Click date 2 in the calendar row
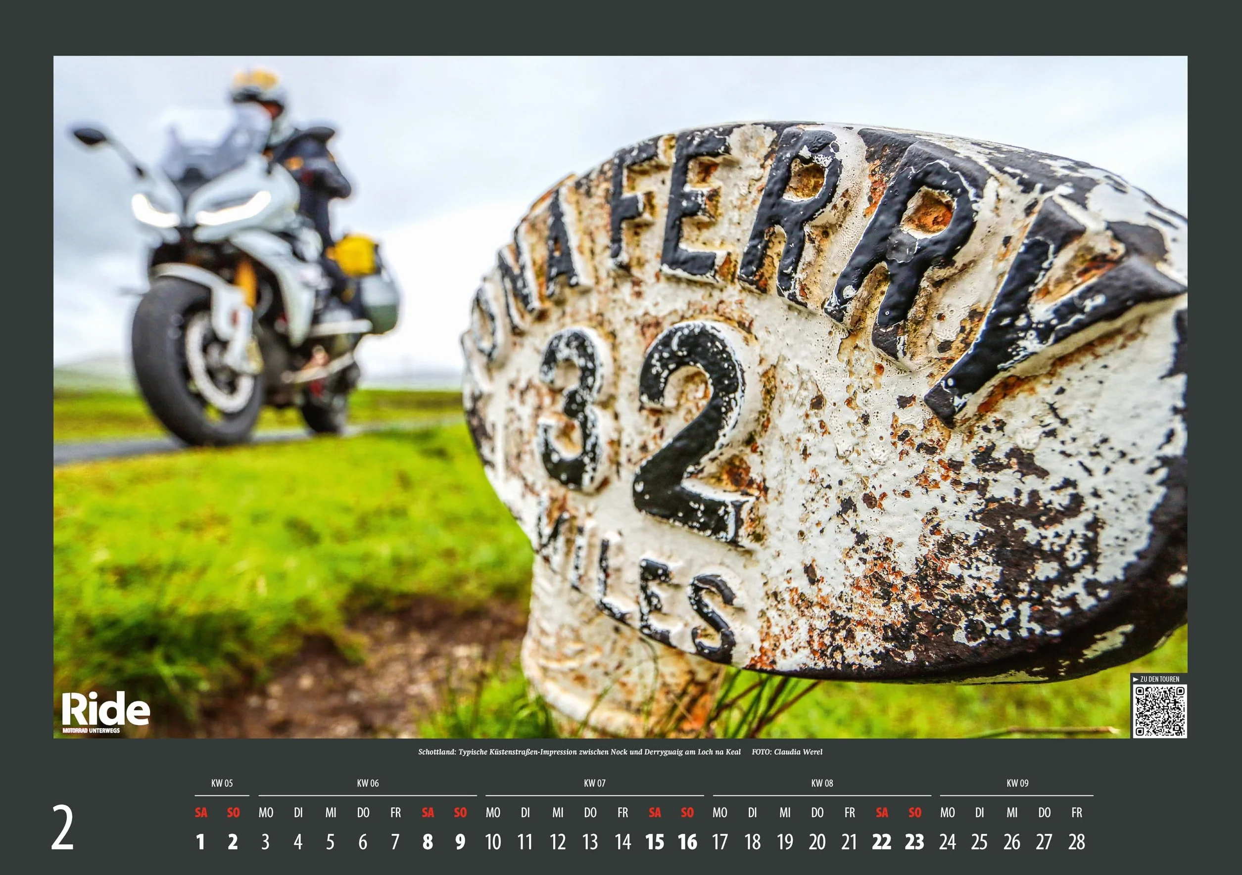This screenshot has height=875, width=1242. coord(233,842)
